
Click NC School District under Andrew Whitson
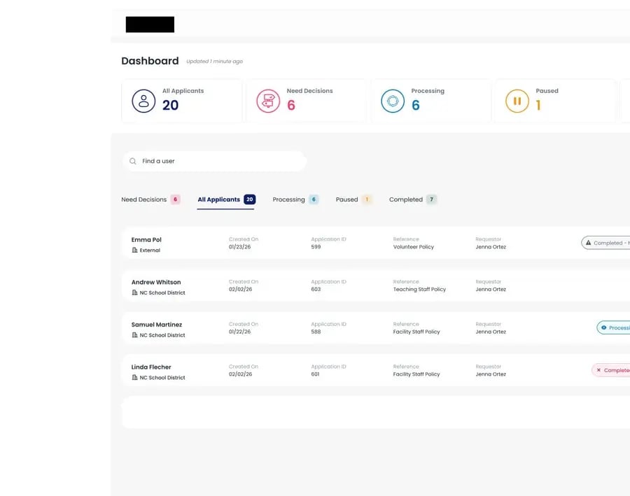point(162,293)
